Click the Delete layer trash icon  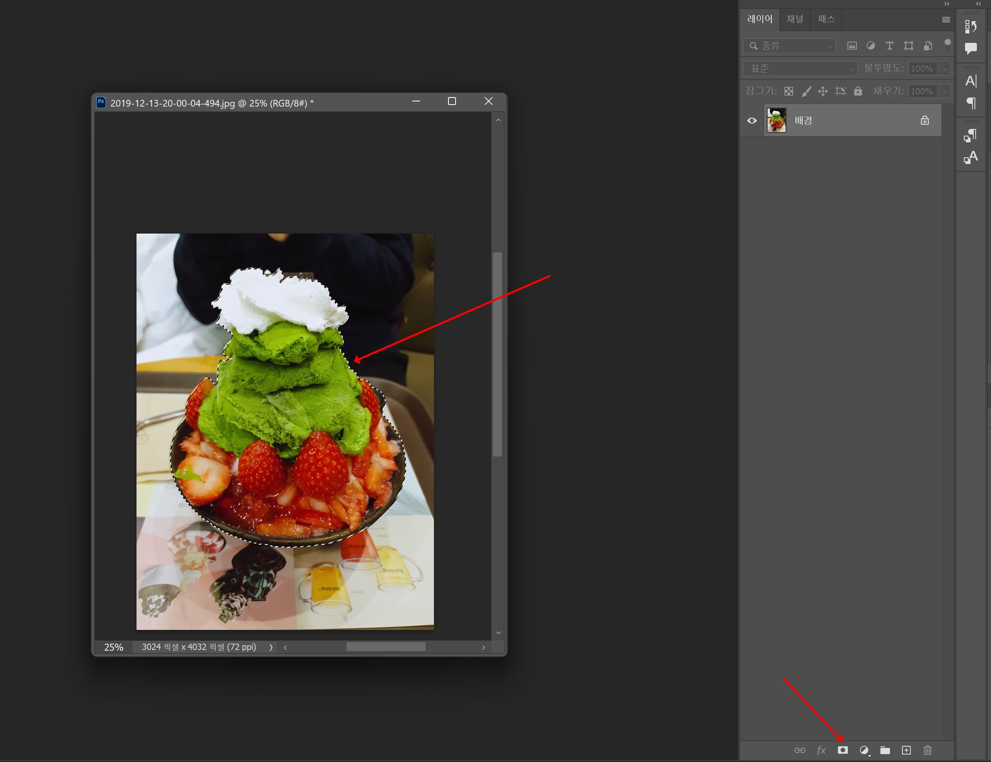pos(928,750)
